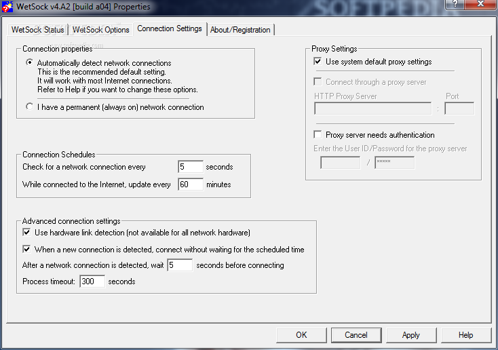Click the 'Connection Schedules' group label
498x350 pixels.
tap(59, 155)
